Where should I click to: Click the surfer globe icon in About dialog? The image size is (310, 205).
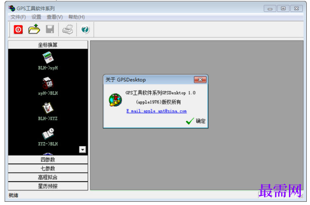tap(115, 100)
